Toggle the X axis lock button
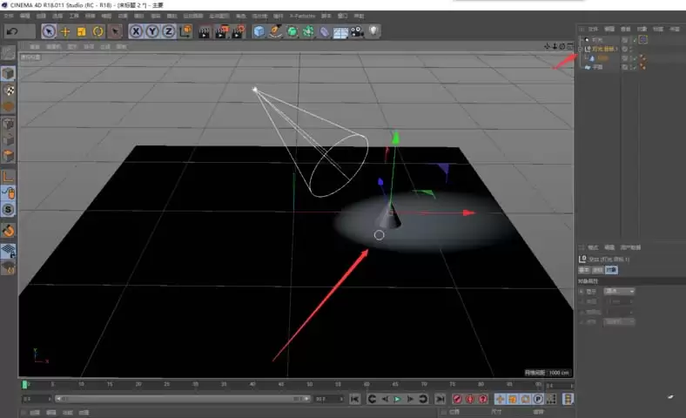The image size is (686, 418). click(136, 31)
